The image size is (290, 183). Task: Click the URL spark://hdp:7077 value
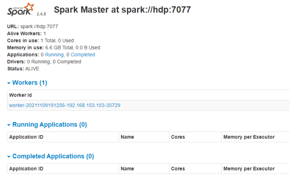coord(39,26)
